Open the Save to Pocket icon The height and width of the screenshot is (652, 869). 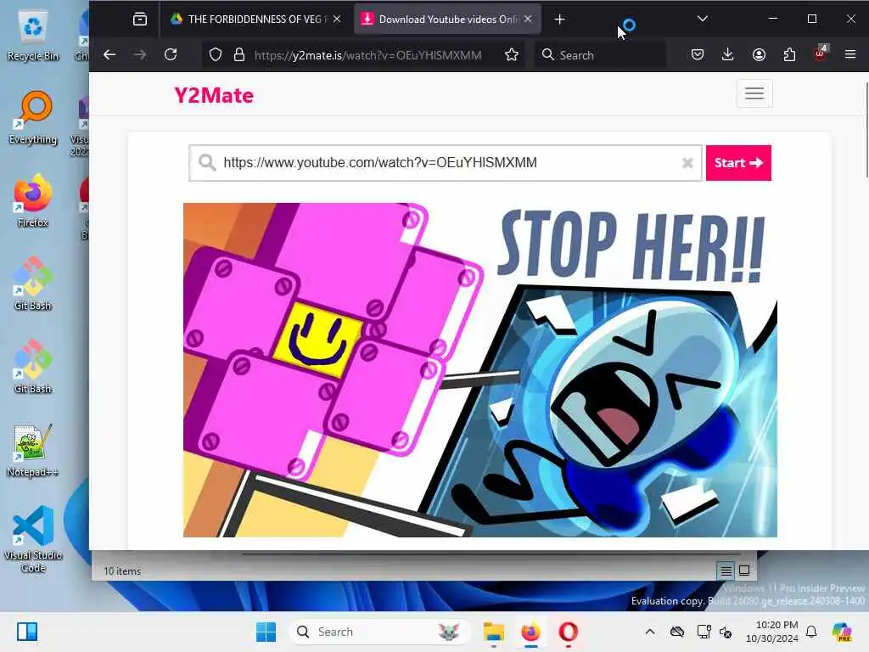tap(698, 54)
